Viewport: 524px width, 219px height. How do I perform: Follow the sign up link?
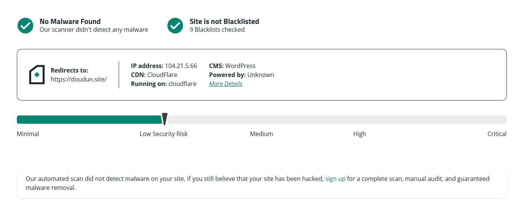pyautogui.click(x=335, y=179)
